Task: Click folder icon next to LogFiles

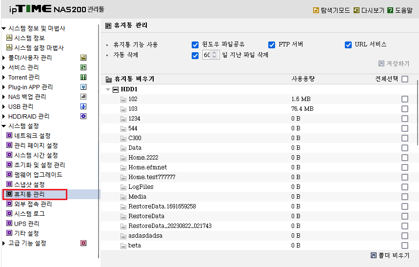Action: pos(123,187)
